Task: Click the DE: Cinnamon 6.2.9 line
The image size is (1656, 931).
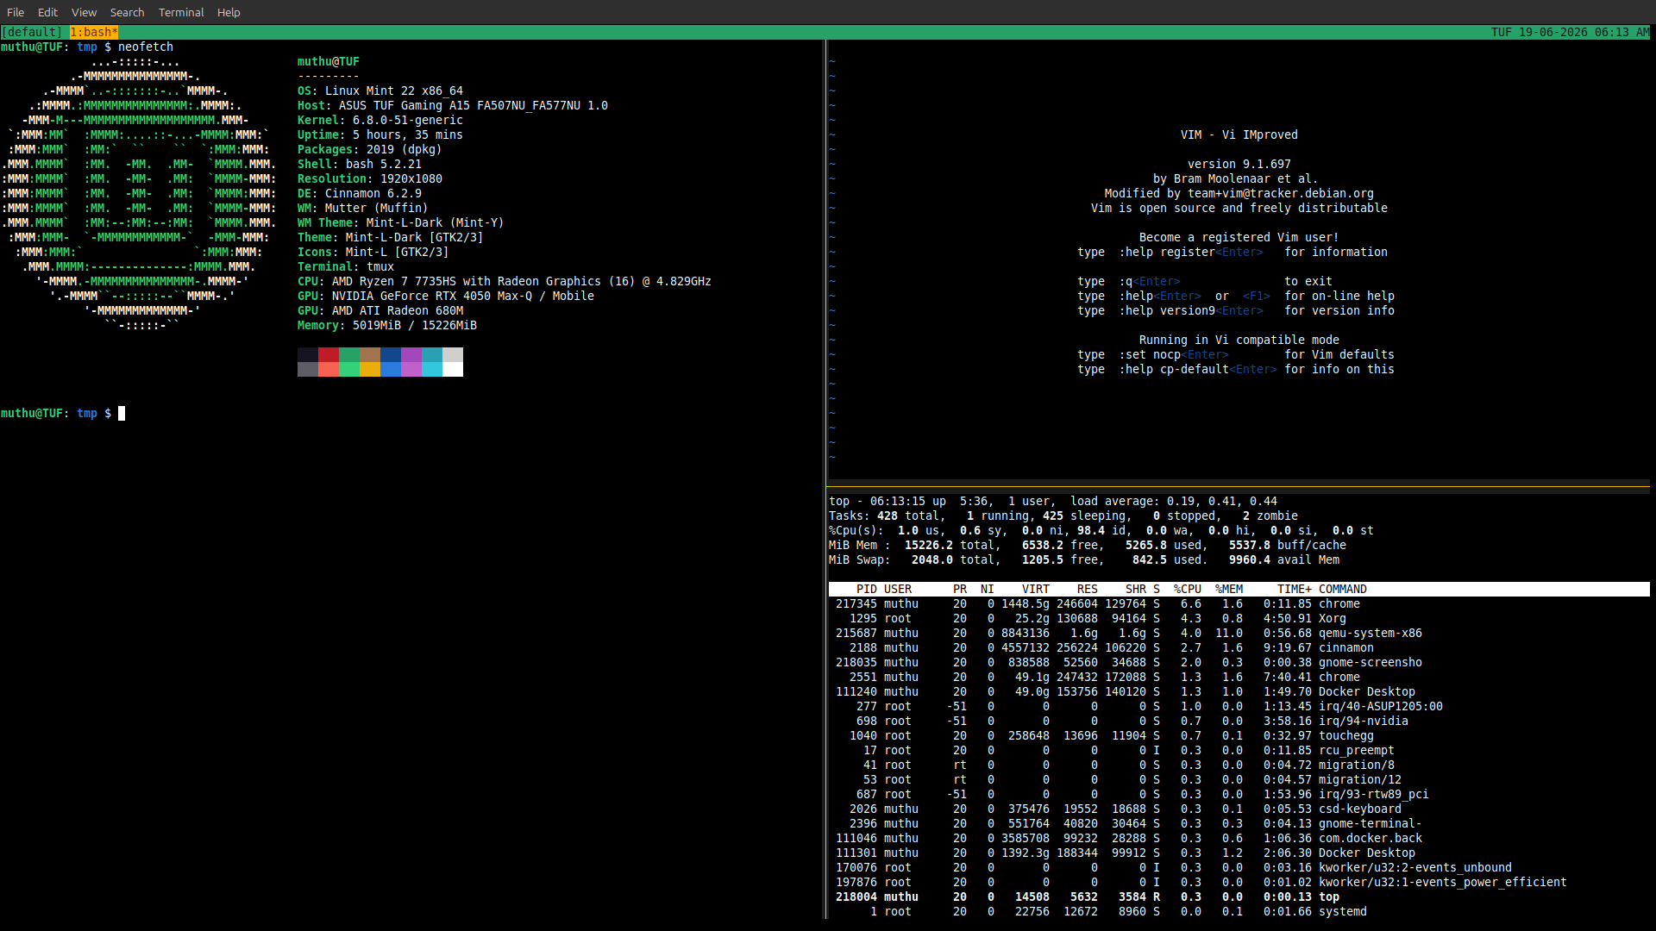Action: tap(360, 193)
